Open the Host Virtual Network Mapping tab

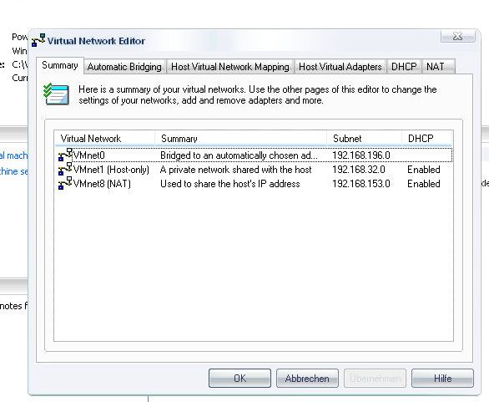pos(230,67)
